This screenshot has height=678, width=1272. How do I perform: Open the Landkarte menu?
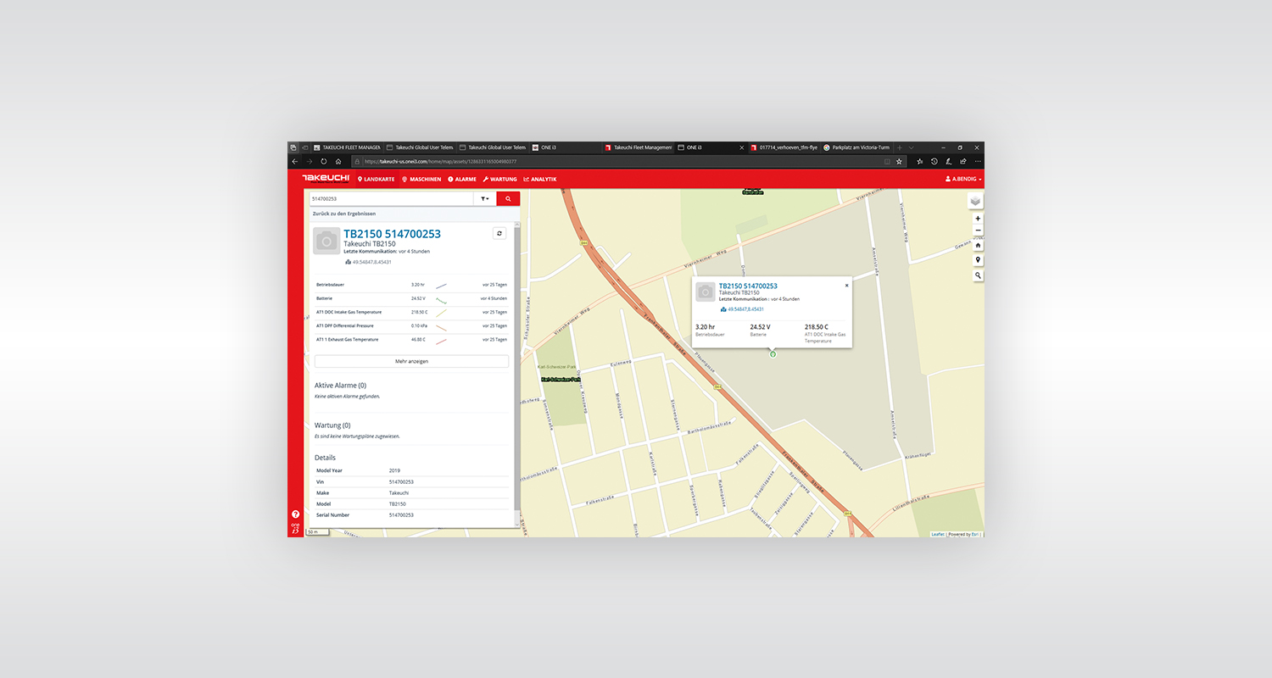[377, 179]
